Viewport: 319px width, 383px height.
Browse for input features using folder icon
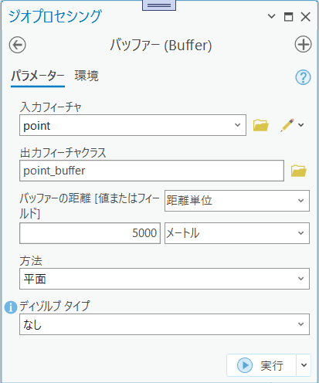coord(261,125)
